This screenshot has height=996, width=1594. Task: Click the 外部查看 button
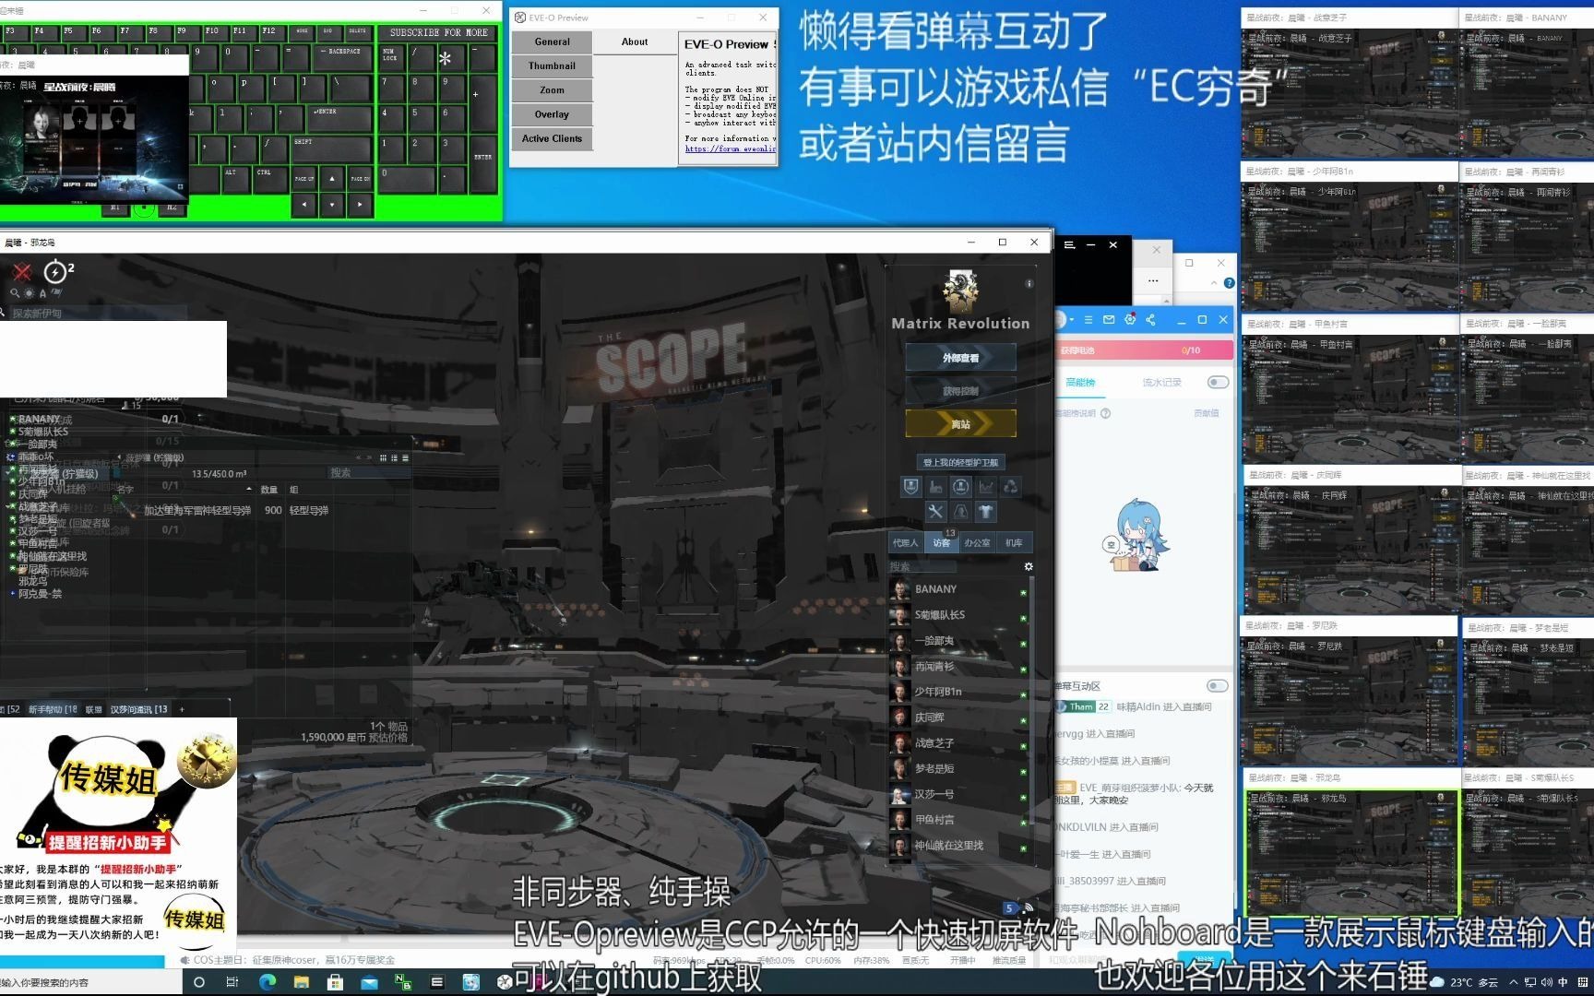pyautogui.click(x=960, y=358)
